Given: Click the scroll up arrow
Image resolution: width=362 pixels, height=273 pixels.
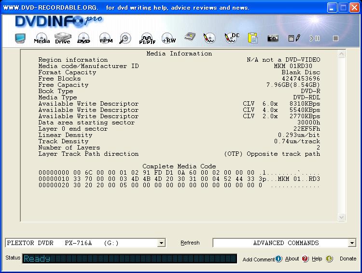Looking at the screenshot, I should point(341,54).
